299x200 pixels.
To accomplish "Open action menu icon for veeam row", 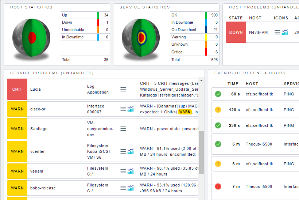I will pyautogui.click(x=123, y=171).
